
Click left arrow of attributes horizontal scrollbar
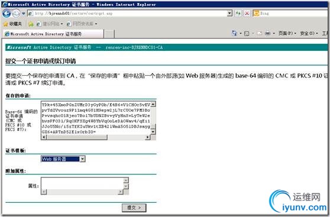[x=44, y=192]
